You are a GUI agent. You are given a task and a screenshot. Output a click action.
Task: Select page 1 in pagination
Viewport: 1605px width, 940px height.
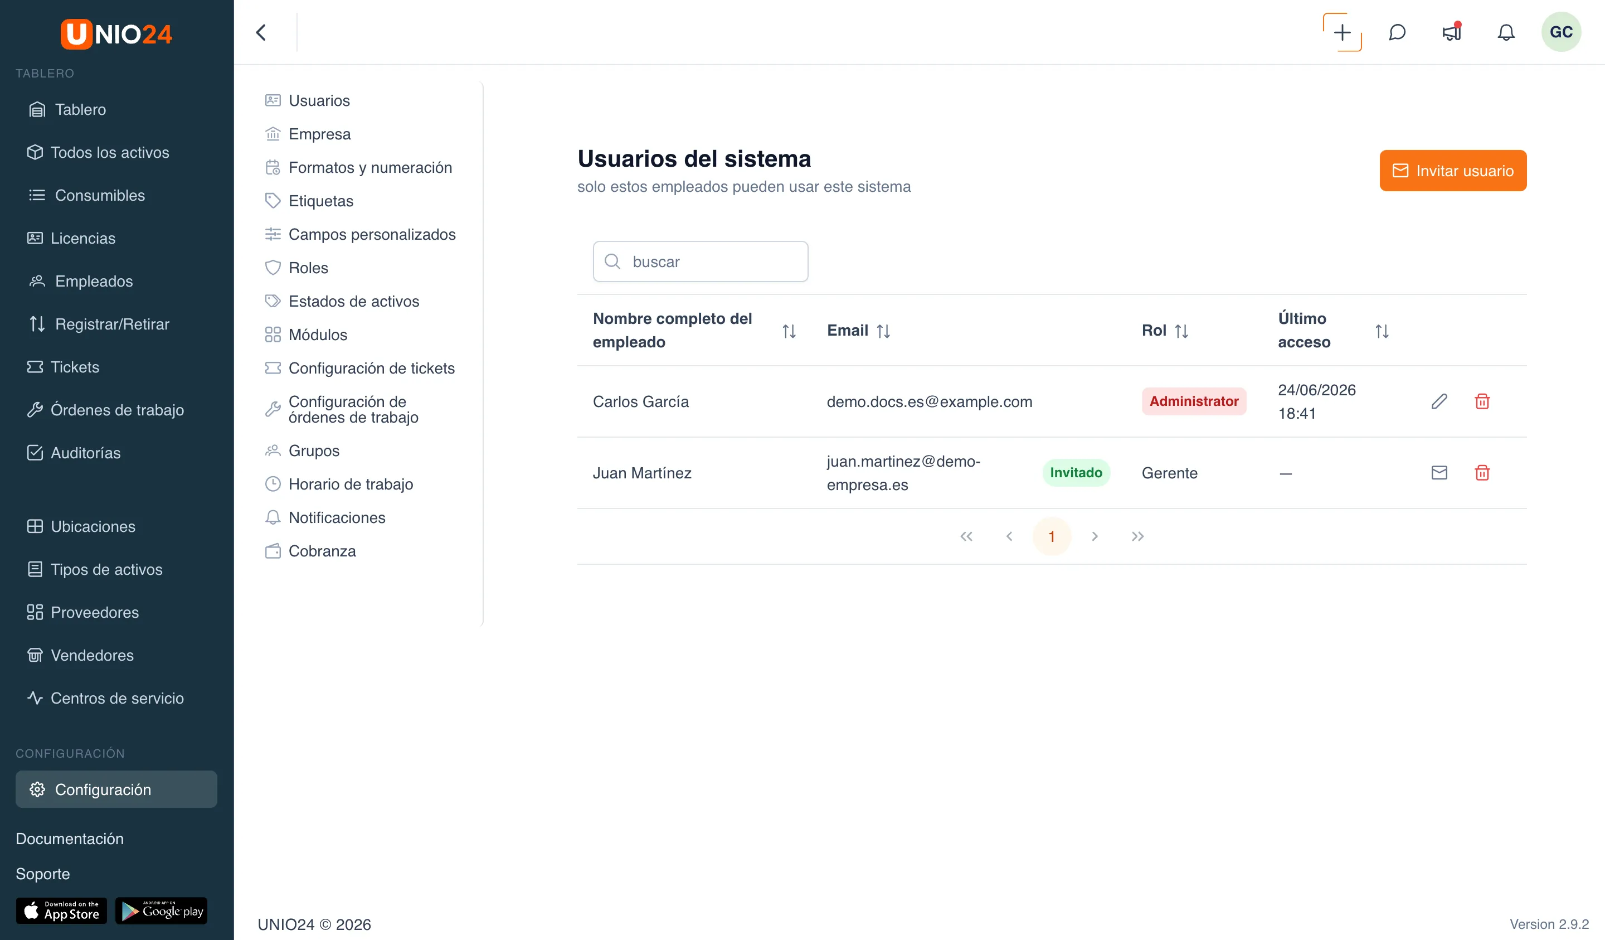pos(1052,536)
